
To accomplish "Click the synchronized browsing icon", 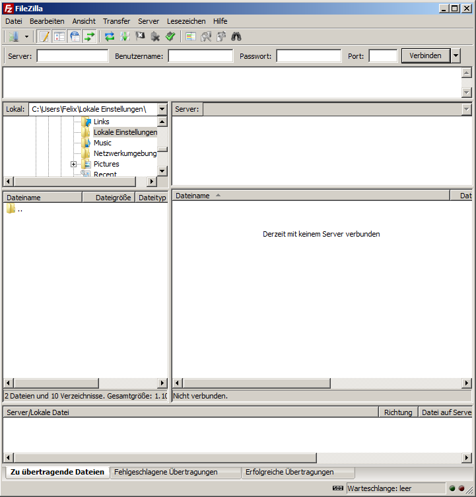I will click(x=221, y=37).
